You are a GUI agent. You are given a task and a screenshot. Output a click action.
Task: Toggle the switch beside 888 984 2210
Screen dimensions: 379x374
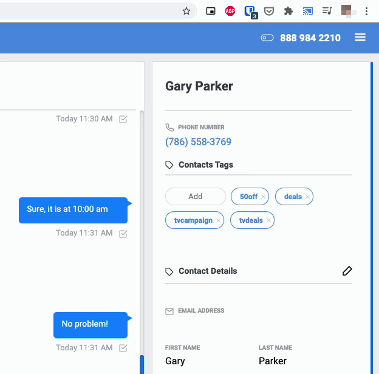click(267, 38)
